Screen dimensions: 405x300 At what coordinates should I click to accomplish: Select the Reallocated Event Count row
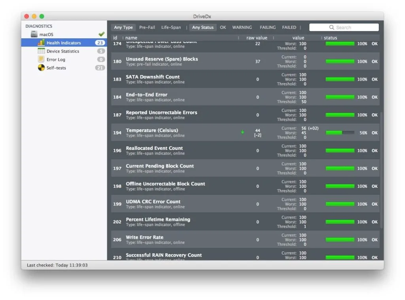click(245, 150)
